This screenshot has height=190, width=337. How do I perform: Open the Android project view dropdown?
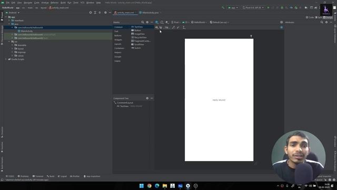tap(13, 13)
